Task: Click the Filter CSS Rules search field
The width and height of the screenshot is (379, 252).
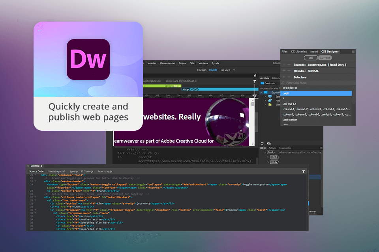Action: [x=318, y=83]
